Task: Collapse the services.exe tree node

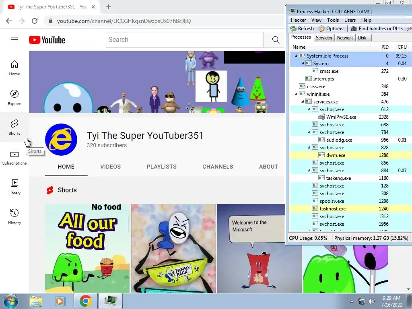Action: coord(303,101)
